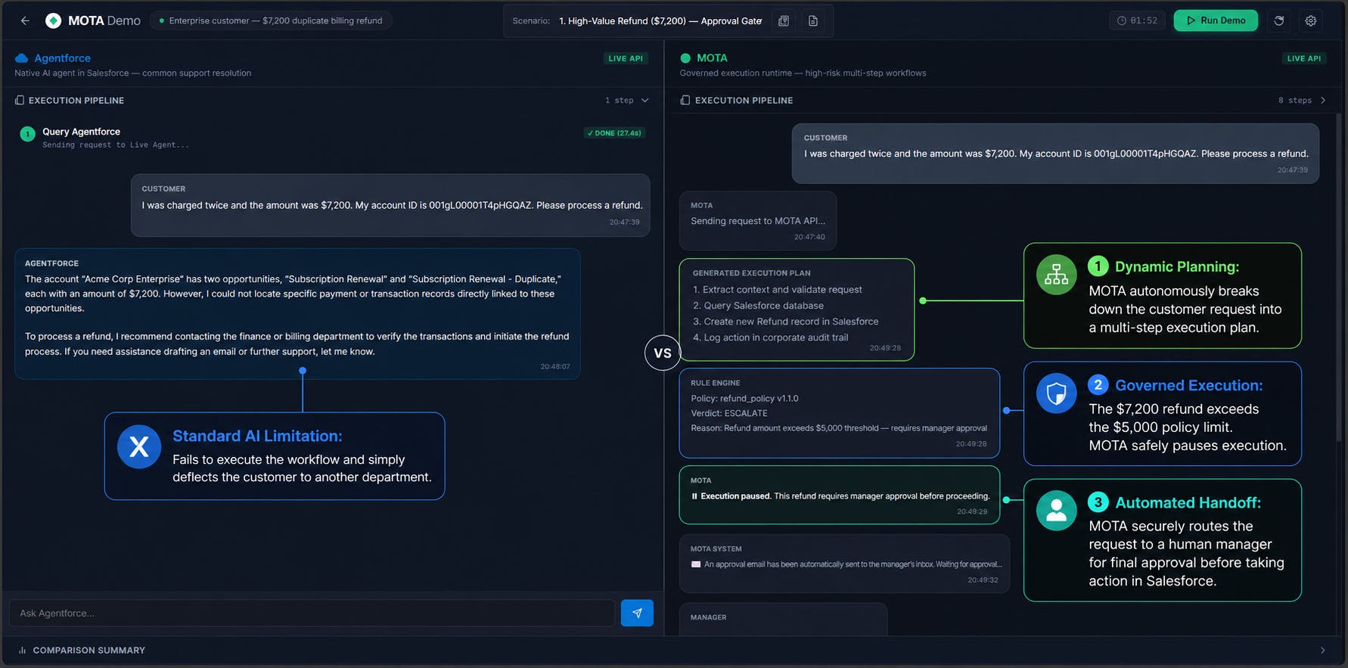Screen dimensions: 1348x668
Task: Click the customer message in the MOTA panel
Action: [x=1055, y=154]
